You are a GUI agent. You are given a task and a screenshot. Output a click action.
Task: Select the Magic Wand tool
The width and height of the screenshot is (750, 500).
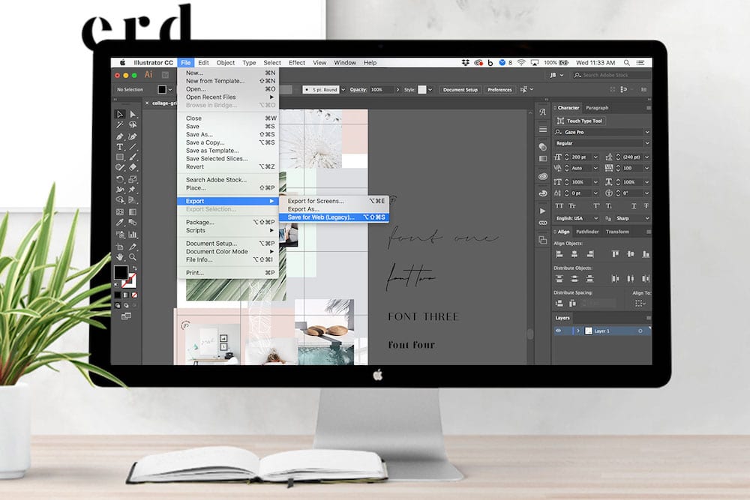(x=119, y=124)
